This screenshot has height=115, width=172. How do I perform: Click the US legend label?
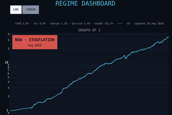coord(128,24)
